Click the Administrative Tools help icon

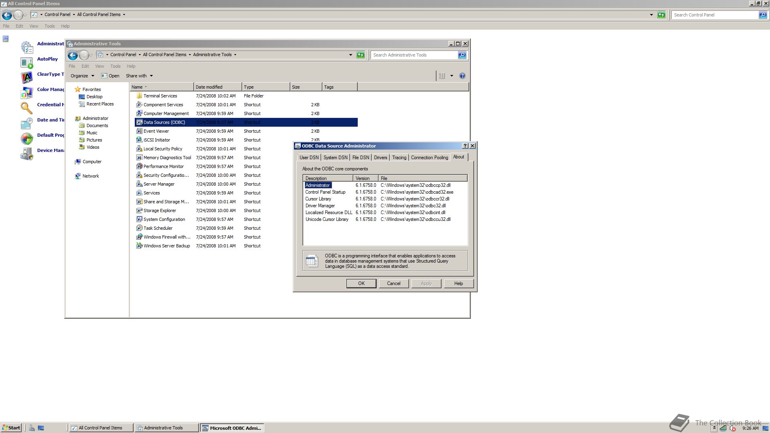(x=462, y=76)
